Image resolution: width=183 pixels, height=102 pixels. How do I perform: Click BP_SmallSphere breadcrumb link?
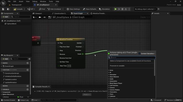pos(61,17)
